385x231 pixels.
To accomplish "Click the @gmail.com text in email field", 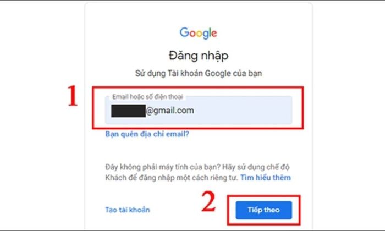I will (170, 111).
